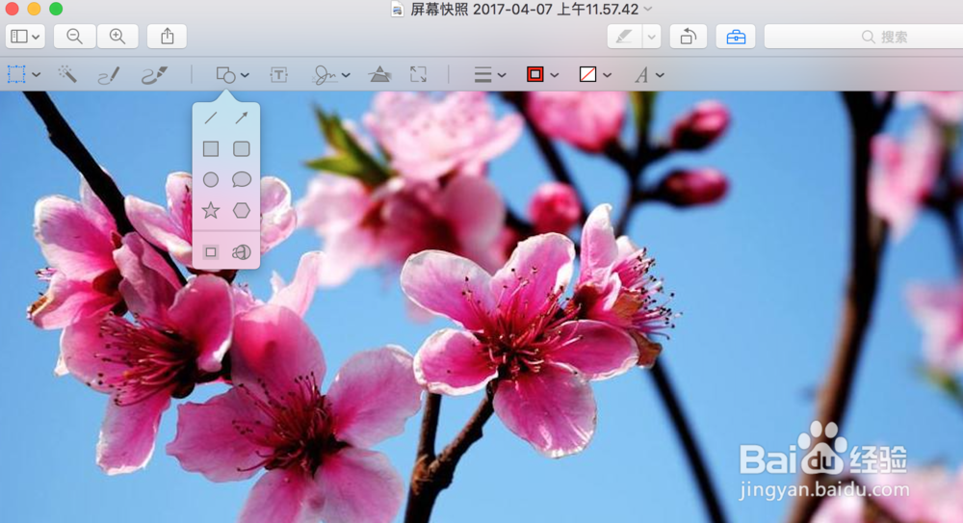This screenshot has width=963, height=523.
Task: Expand the Signature dropdown arrow
Action: [346, 75]
